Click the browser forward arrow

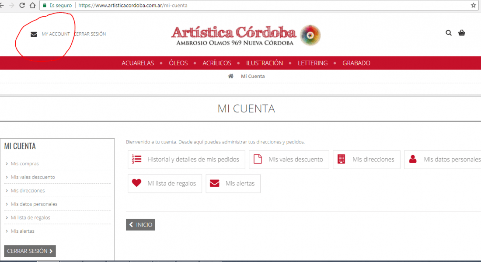[12, 5]
